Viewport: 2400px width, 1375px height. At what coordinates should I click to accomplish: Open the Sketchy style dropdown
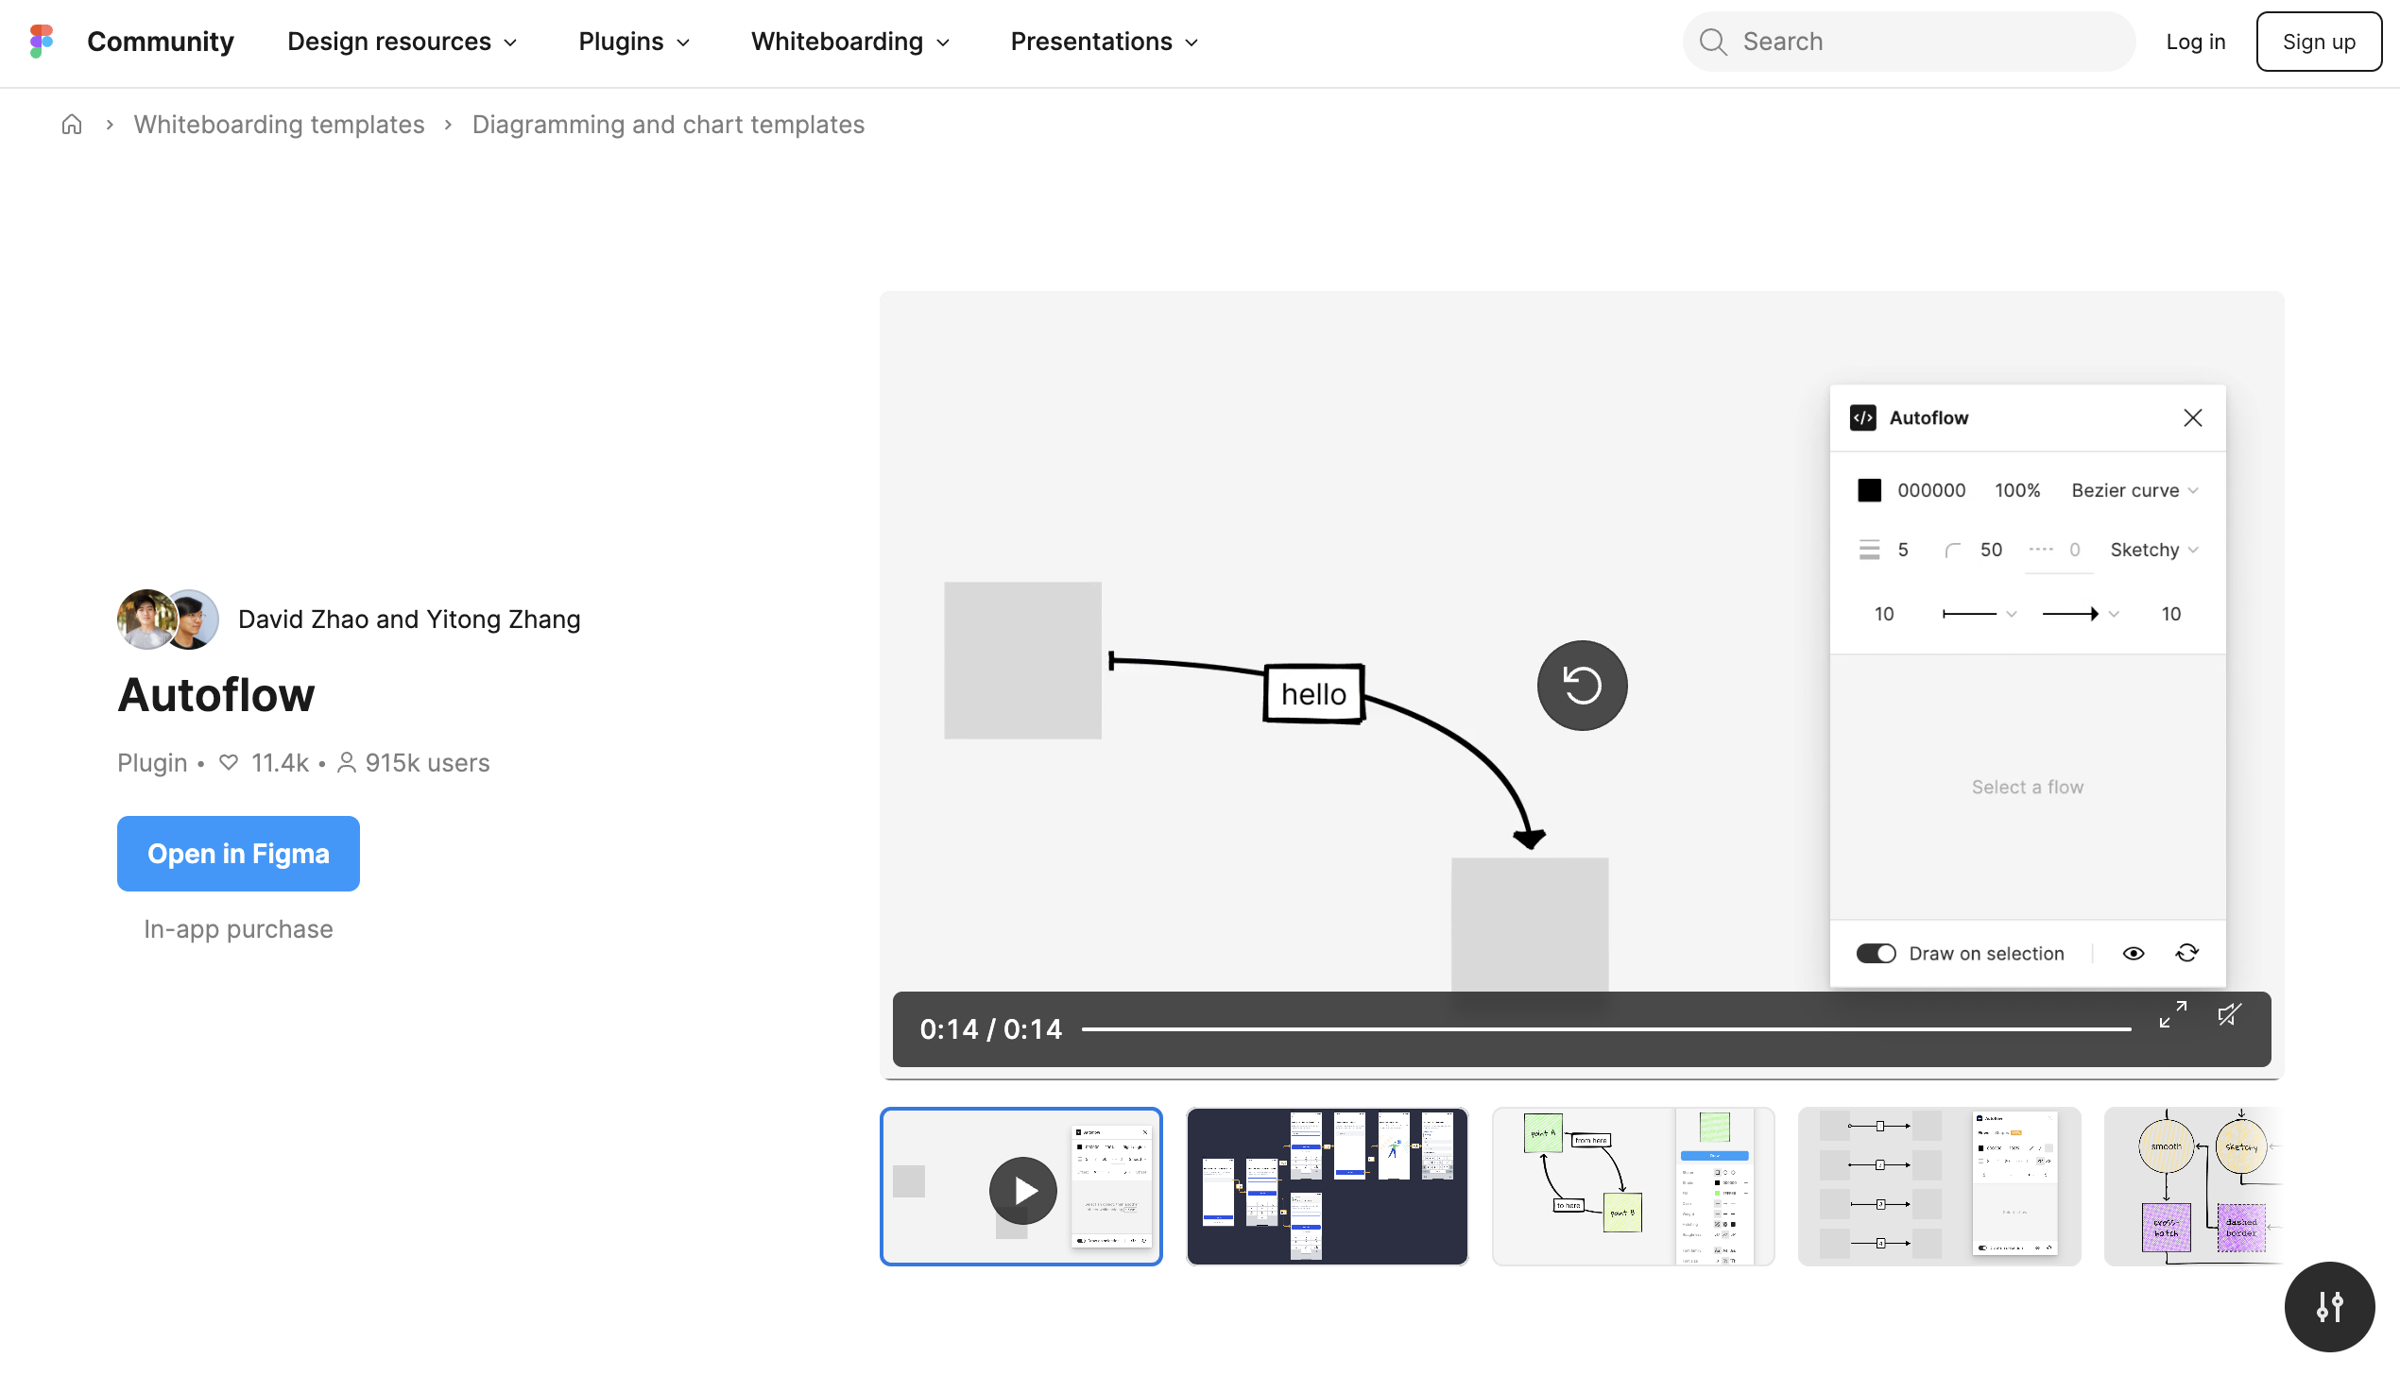(2153, 550)
